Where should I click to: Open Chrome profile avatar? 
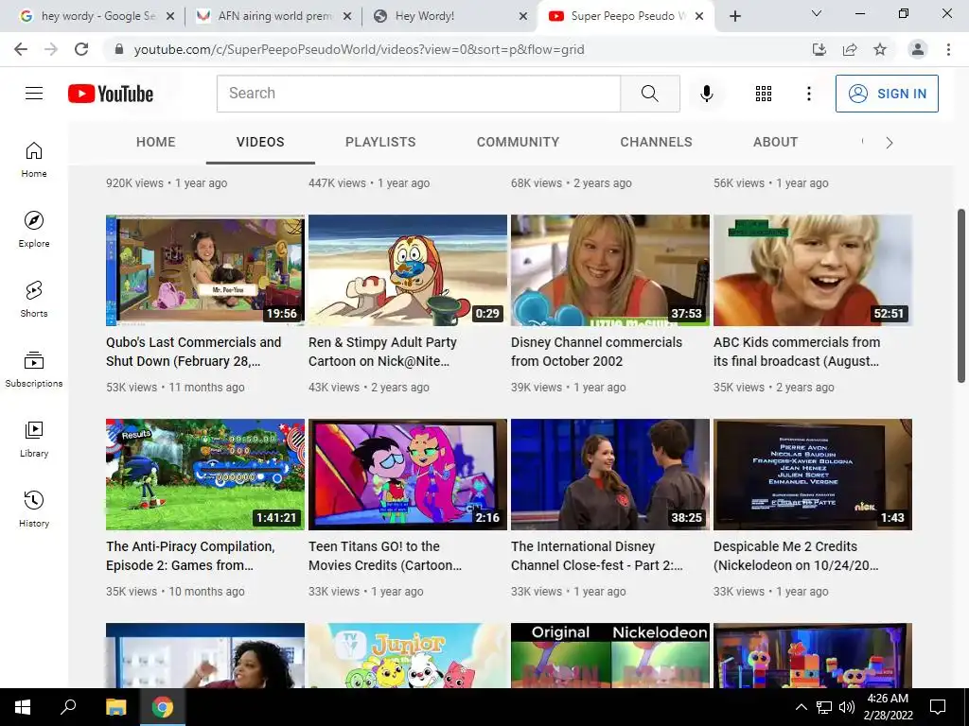918,49
